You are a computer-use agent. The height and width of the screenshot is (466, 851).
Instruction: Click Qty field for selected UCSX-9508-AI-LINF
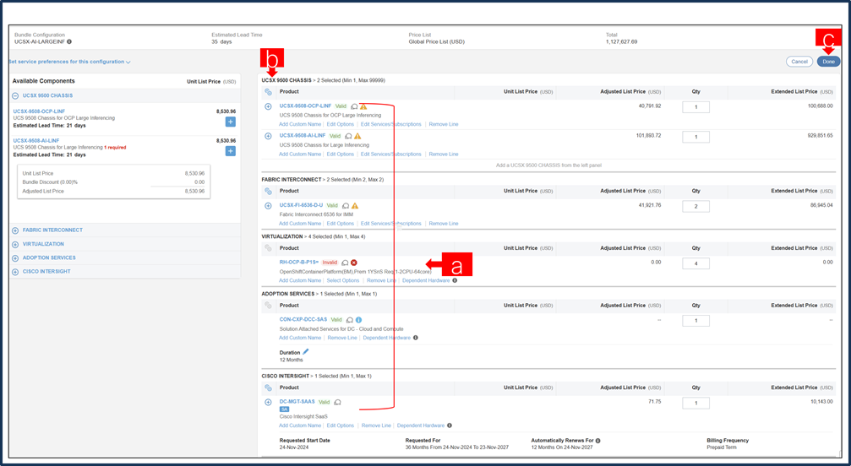(696, 137)
